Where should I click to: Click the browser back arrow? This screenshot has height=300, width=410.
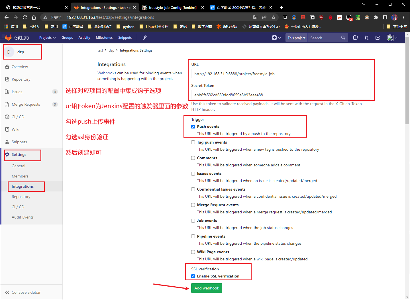[x=7, y=17]
